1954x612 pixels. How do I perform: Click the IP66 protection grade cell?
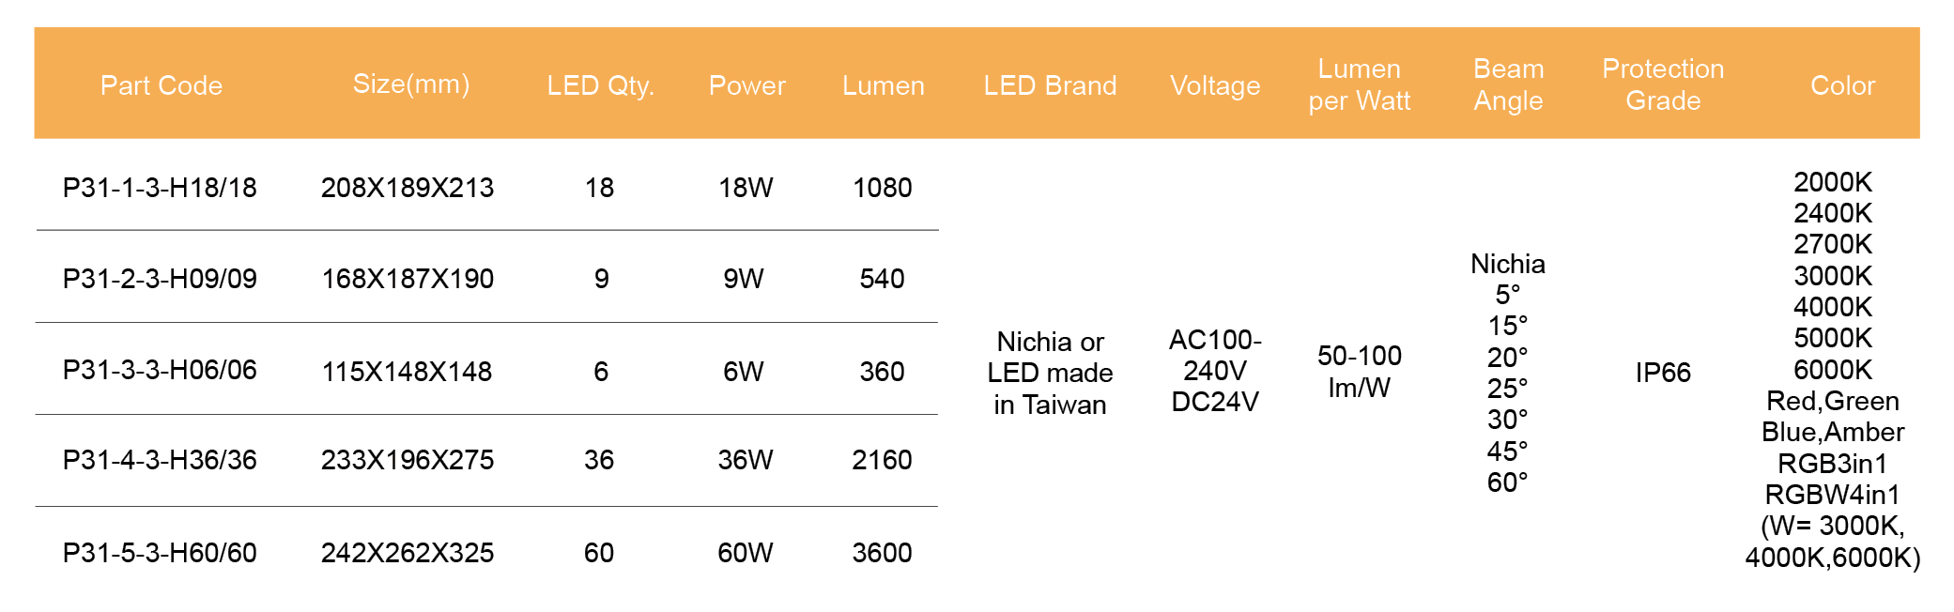coord(1662,373)
